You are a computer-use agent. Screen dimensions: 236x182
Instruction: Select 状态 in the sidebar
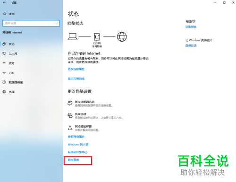[12, 44]
